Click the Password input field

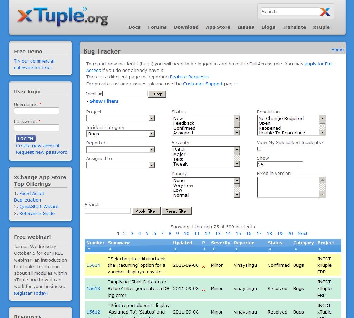click(x=37, y=128)
